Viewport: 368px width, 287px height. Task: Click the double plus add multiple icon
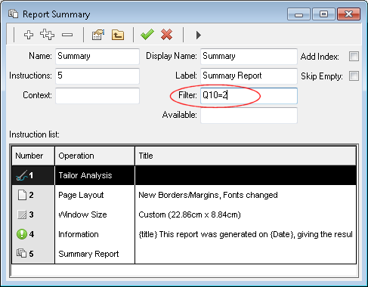pyautogui.click(x=47, y=35)
